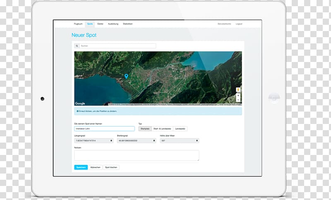
Task: Focus the Suchen search field
Action: coord(118,46)
